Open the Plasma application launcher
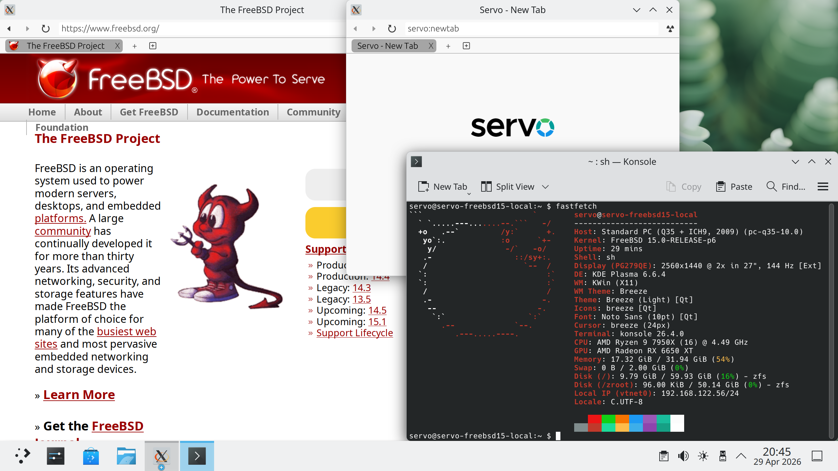Screen dimensions: 838x471 coord(22,456)
